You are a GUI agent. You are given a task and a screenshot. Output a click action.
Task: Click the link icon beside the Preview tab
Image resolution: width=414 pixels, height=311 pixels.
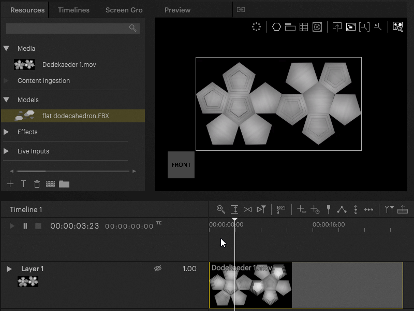241,10
